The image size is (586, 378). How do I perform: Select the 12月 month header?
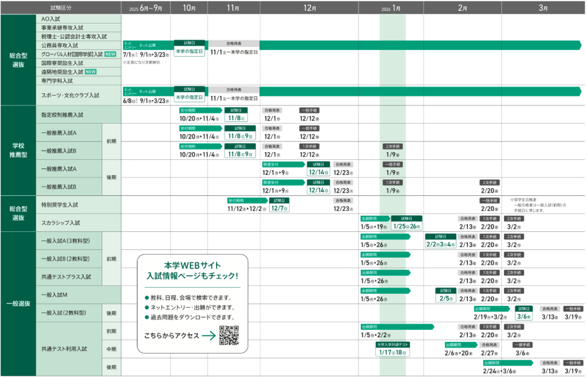click(310, 8)
